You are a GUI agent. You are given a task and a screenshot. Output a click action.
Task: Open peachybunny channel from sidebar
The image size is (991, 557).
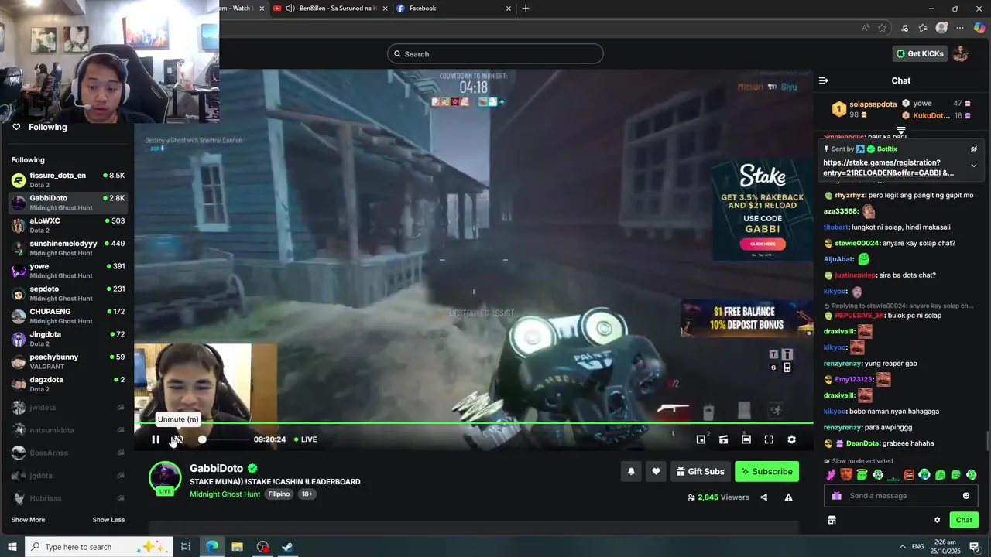(x=68, y=361)
